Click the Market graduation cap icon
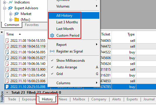The image size is (156, 105). tap(17, 14)
